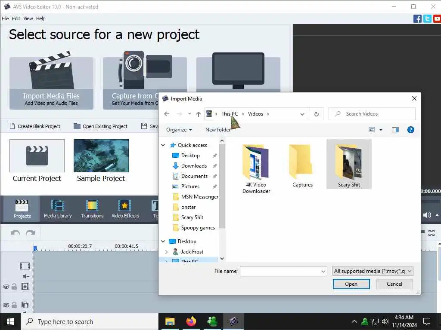Click the Search Videos field
Screen dimensions: 441x330
tap(372, 114)
